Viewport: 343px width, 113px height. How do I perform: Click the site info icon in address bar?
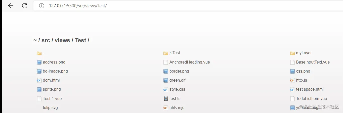pyautogui.click(x=41, y=6)
